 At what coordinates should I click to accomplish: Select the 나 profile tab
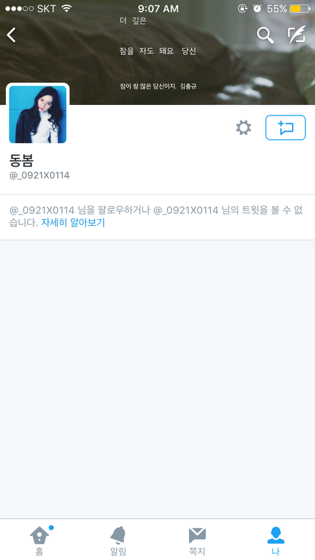pyautogui.click(x=276, y=540)
